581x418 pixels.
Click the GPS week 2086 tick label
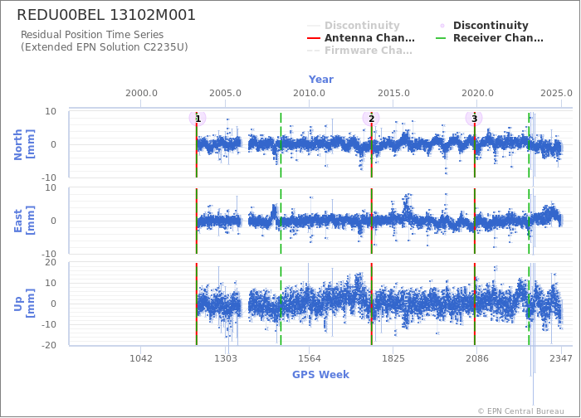tap(477, 358)
